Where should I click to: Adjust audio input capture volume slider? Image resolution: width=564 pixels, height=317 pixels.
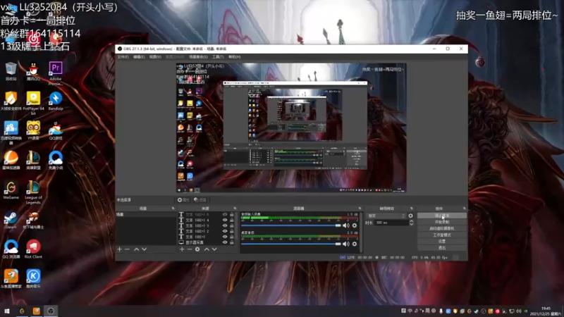point(291,225)
